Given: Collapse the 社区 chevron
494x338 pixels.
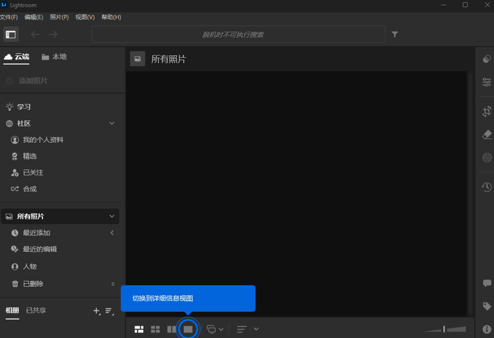Looking at the screenshot, I should pyautogui.click(x=112, y=123).
